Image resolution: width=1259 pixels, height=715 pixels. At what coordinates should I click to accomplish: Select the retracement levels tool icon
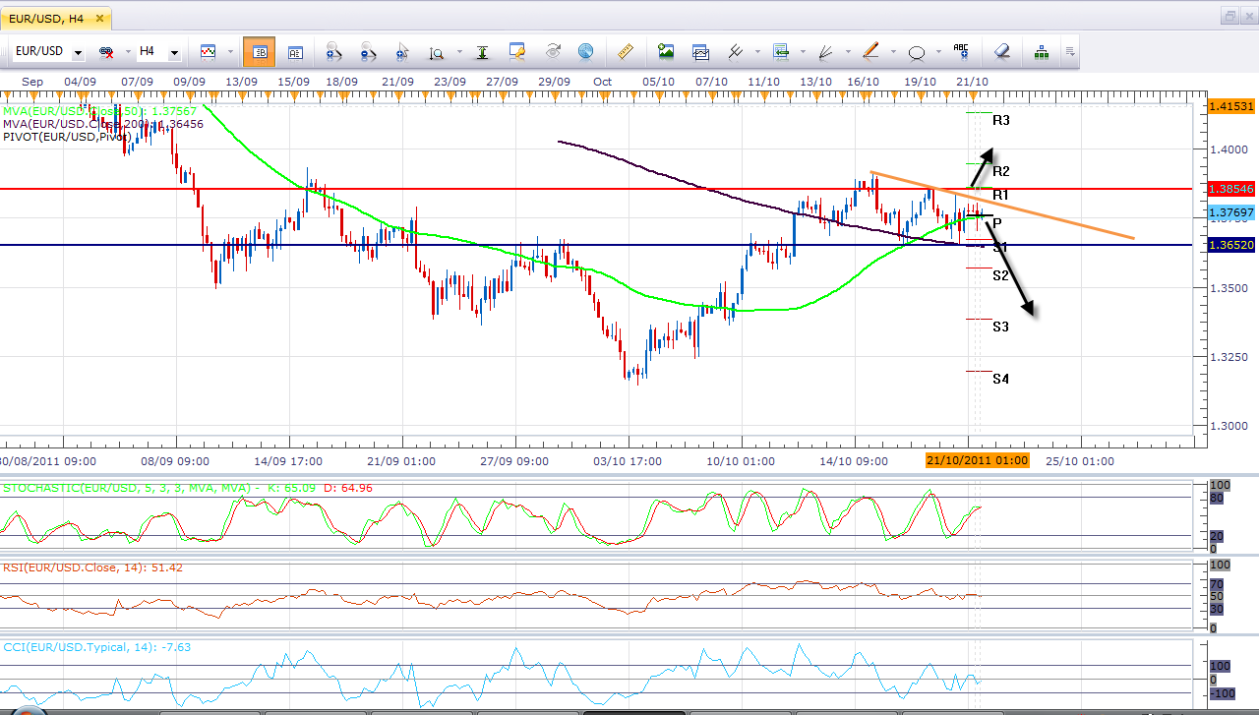point(781,51)
